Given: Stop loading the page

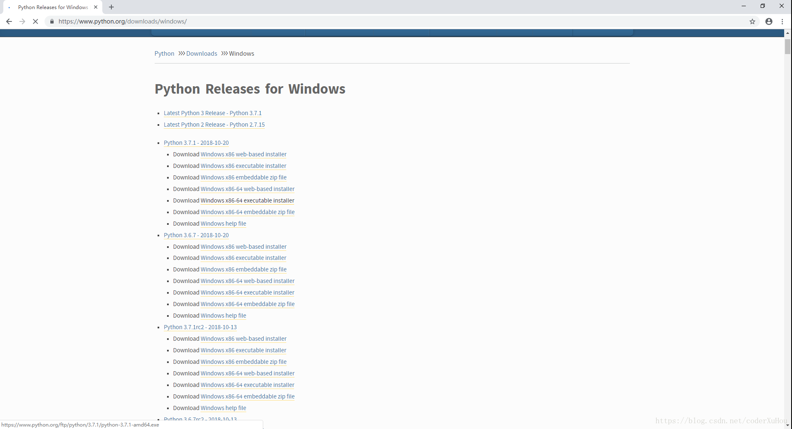Looking at the screenshot, I should coord(35,21).
